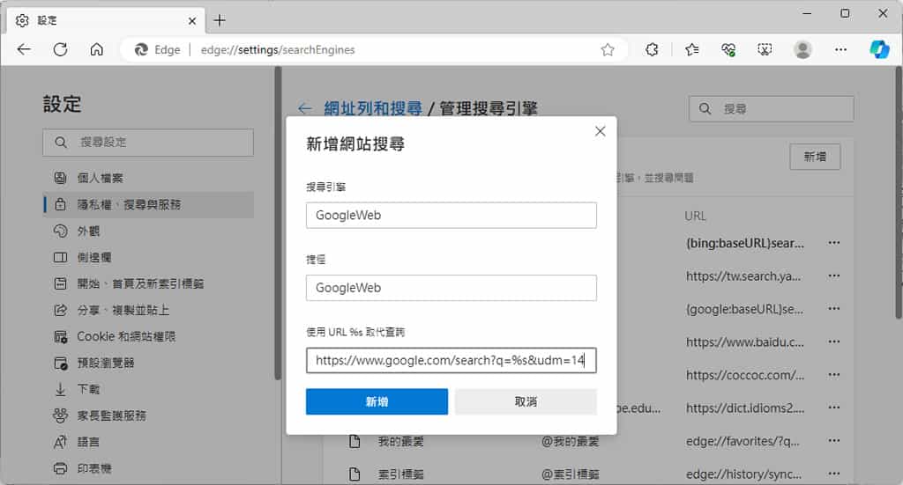Open more options for dict.idioms row
903x485 pixels.
pyautogui.click(x=833, y=408)
